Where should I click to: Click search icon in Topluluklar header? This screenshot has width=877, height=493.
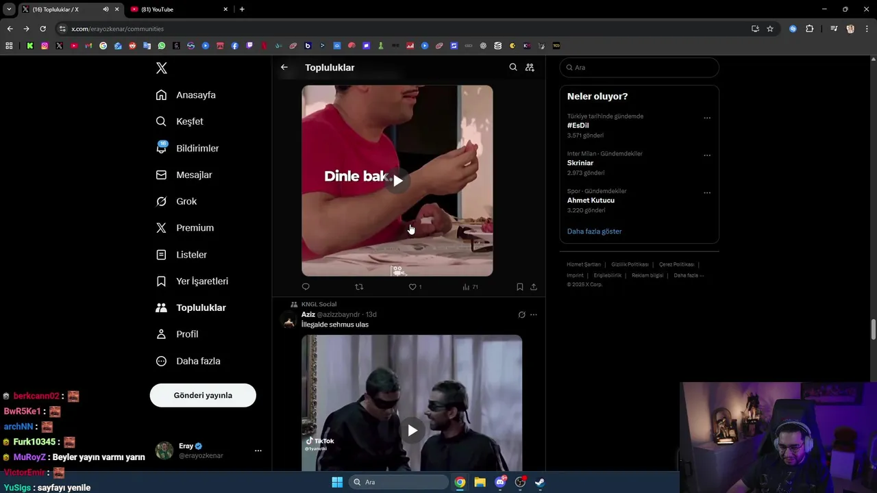coord(513,67)
